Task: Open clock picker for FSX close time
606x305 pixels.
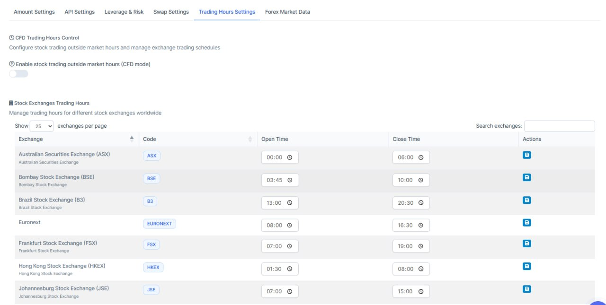Action: click(420, 246)
